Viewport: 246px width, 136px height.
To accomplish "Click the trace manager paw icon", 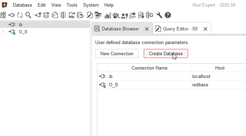I will click(x=116, y=15).
